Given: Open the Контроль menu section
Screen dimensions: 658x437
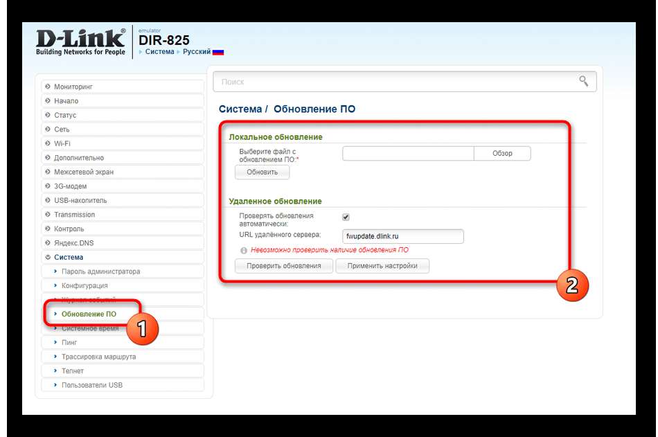Looking at the screenshot, I should point(123,229).
